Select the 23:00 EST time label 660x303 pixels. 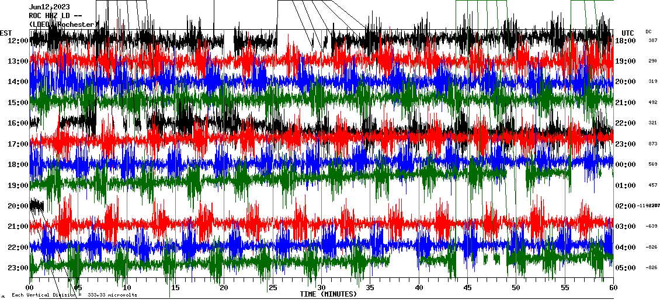coord(19,268)
